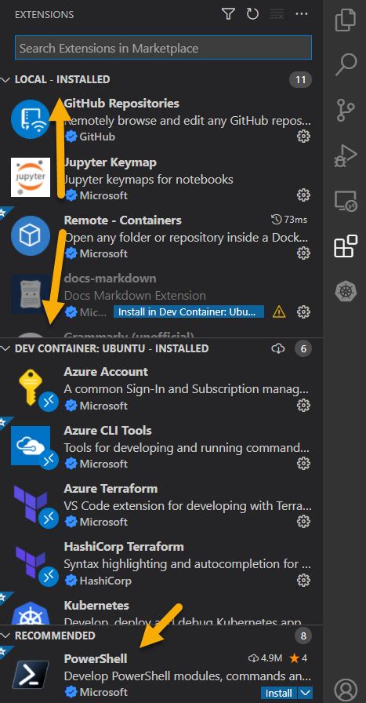Click the 73ms activation time label
This screenshot has height=703, width=366.
289,220
